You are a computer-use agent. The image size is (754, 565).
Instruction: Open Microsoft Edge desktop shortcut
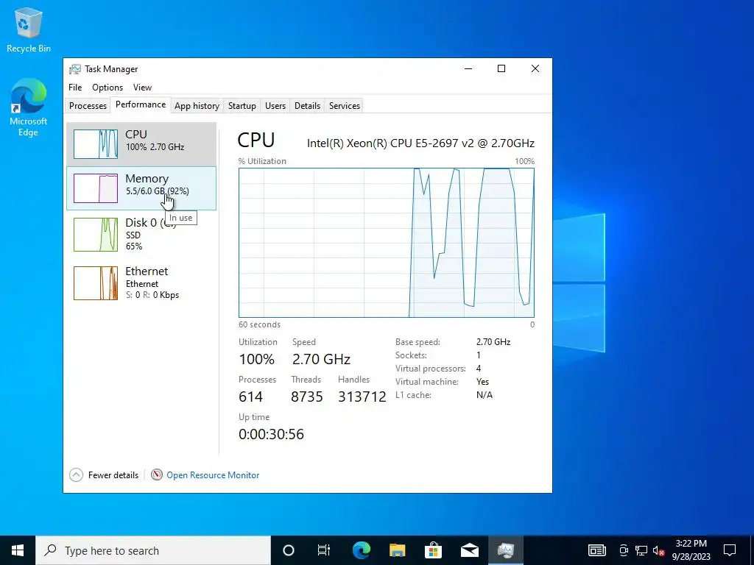pos(29,107)
